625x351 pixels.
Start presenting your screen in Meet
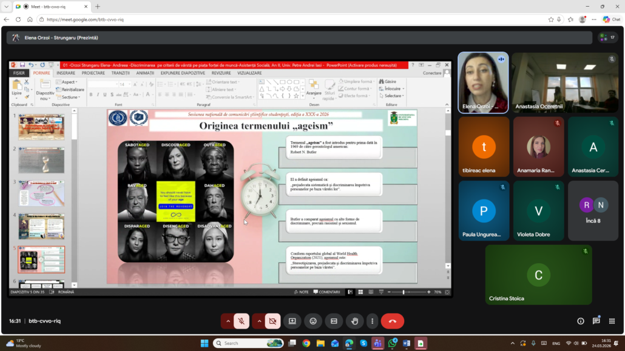[x=292, y=321]
